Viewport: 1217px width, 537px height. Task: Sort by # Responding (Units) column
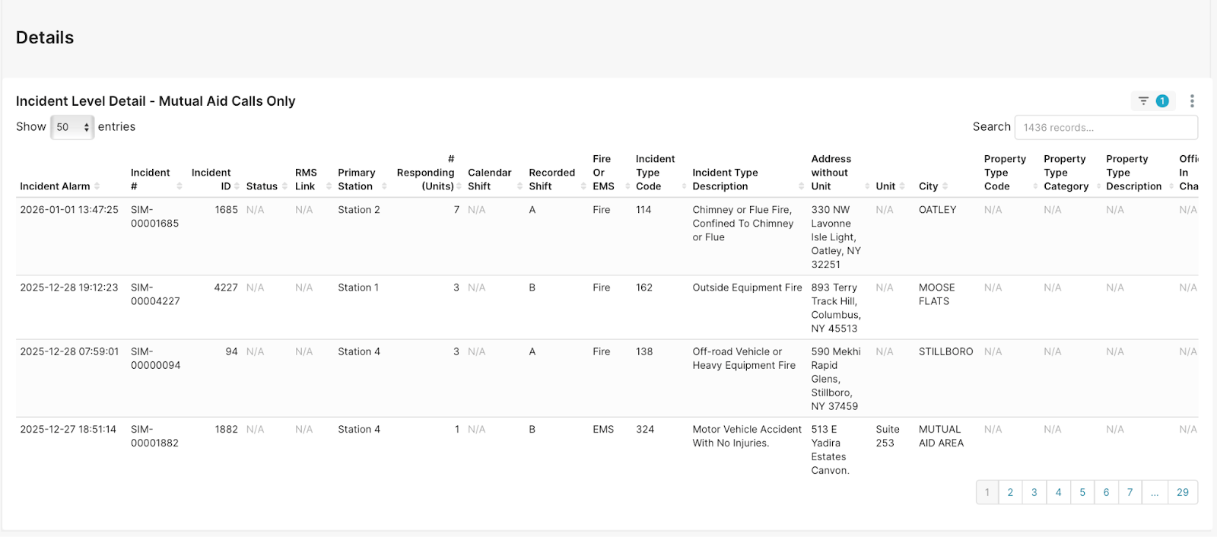tap(428, 173)
